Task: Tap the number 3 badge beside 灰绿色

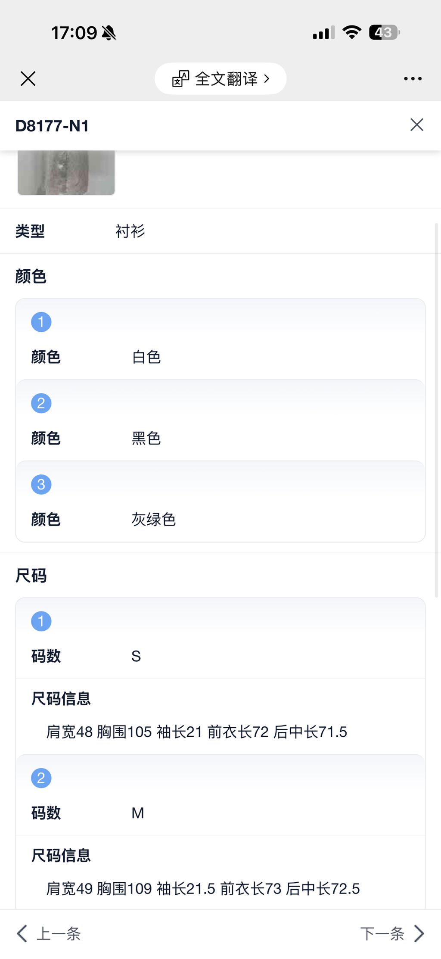Action: point(41,484)
